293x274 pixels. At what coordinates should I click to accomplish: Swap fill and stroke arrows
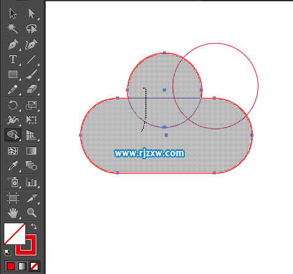point(34,226)
